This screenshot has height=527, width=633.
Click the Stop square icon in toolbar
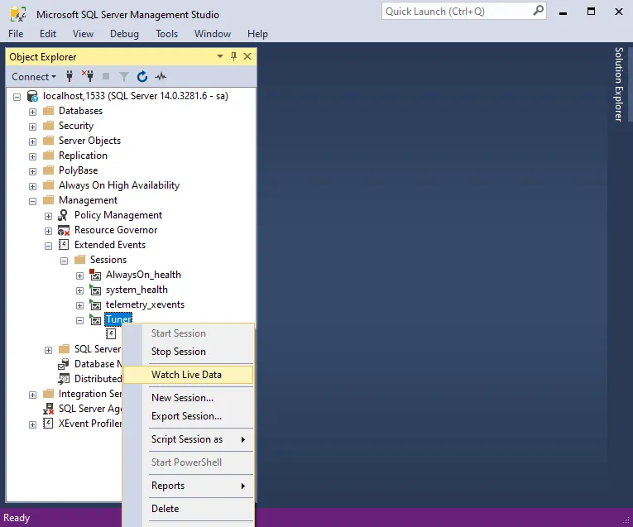106,76
